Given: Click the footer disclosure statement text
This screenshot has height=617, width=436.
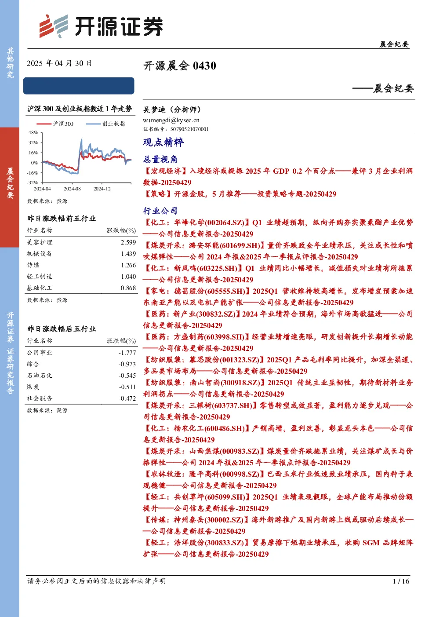Looking at the screenshot, I should tap(97, 581).
